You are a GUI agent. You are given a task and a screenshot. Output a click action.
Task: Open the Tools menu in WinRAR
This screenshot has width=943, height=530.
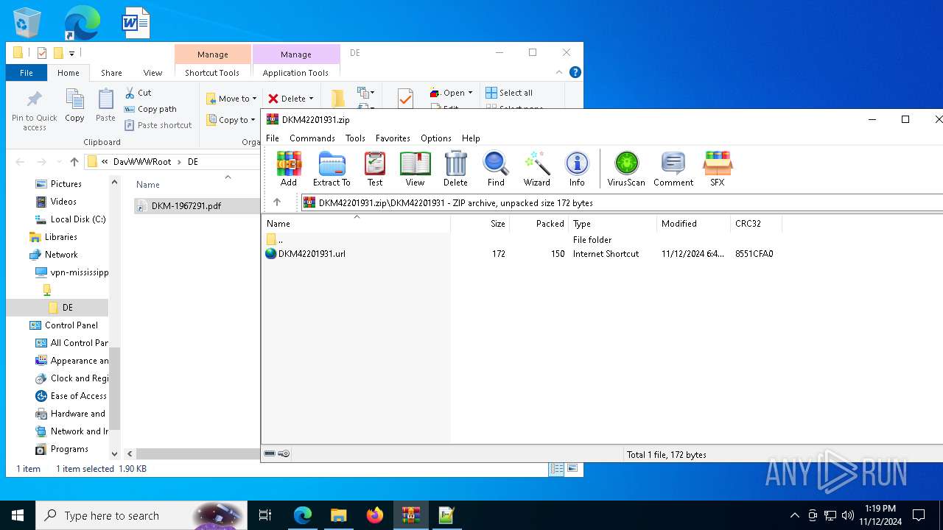[355, 138]
